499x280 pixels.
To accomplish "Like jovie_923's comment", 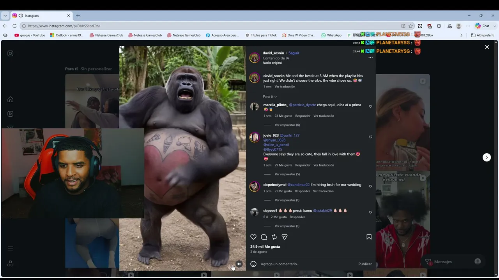I will coord(370,137).
